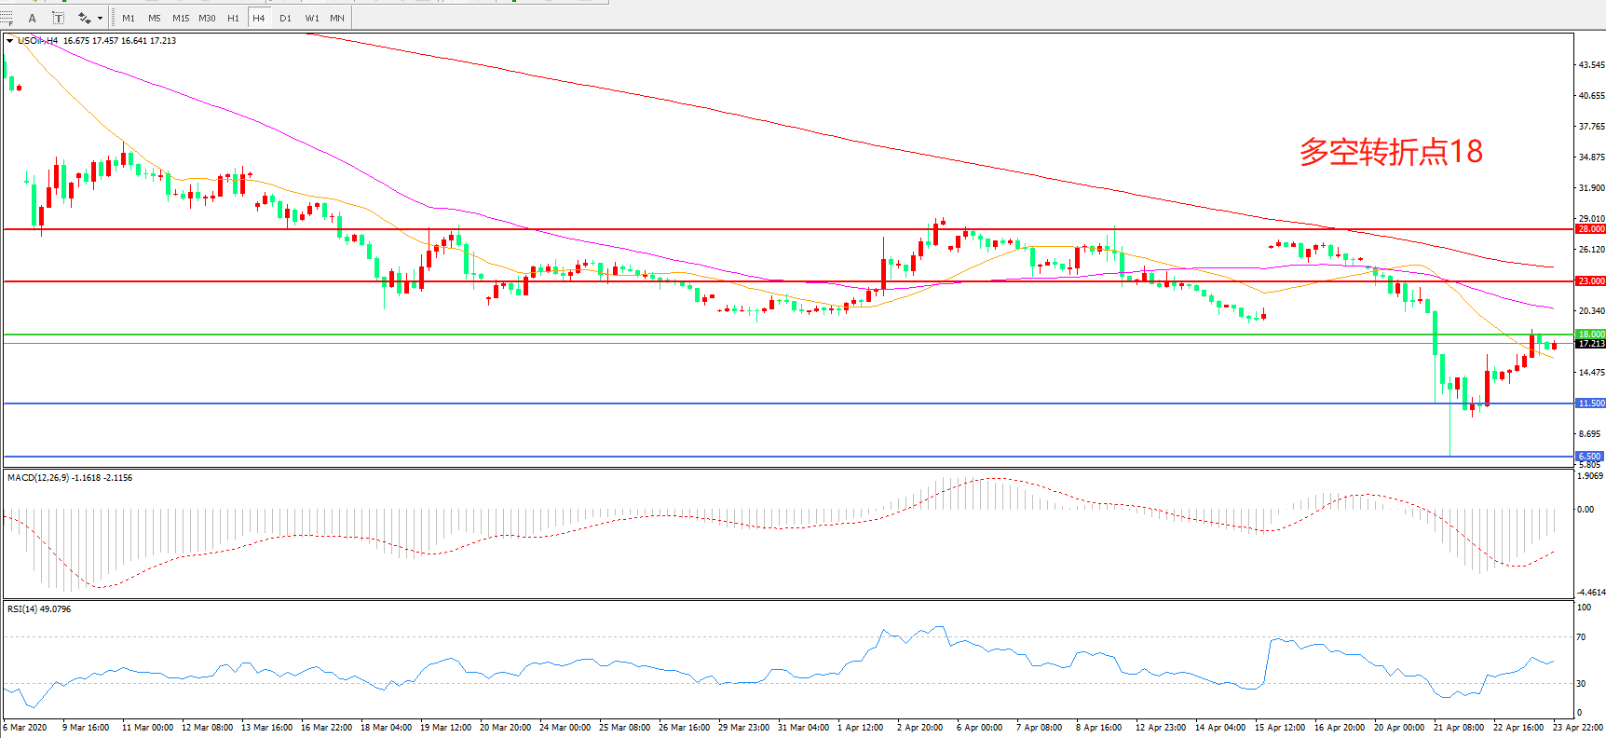
Task: Switch to the M1 timeframe
Action: point(129,18)
